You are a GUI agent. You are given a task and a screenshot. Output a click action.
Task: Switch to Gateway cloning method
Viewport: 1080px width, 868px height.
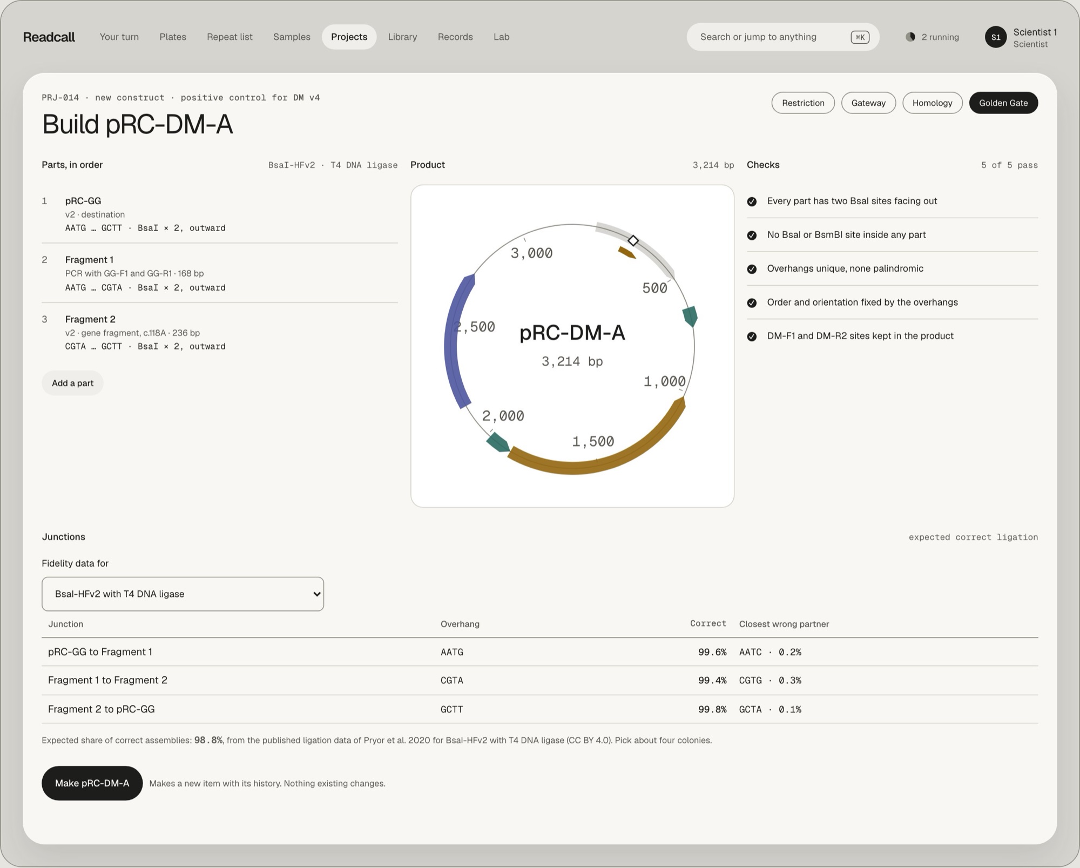[868, 103]
